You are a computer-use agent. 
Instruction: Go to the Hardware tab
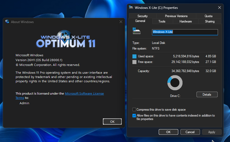(186, 21)
